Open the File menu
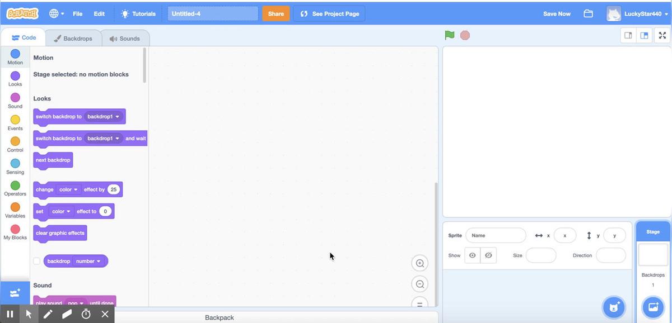672x323 pixels. (x=78, y=13)
